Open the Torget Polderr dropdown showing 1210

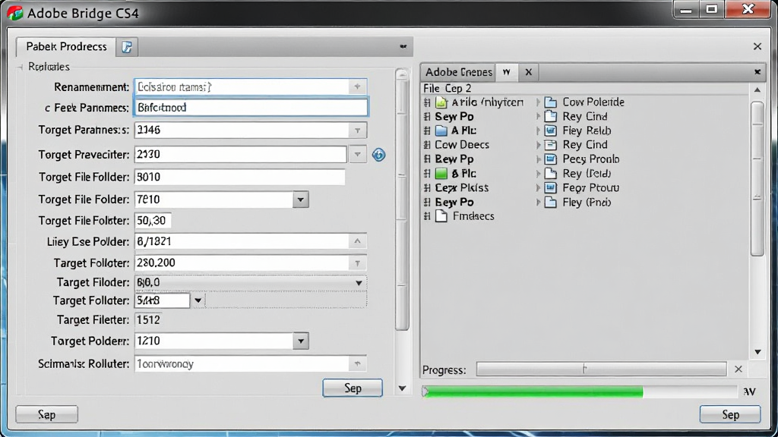tap(300, 341)
